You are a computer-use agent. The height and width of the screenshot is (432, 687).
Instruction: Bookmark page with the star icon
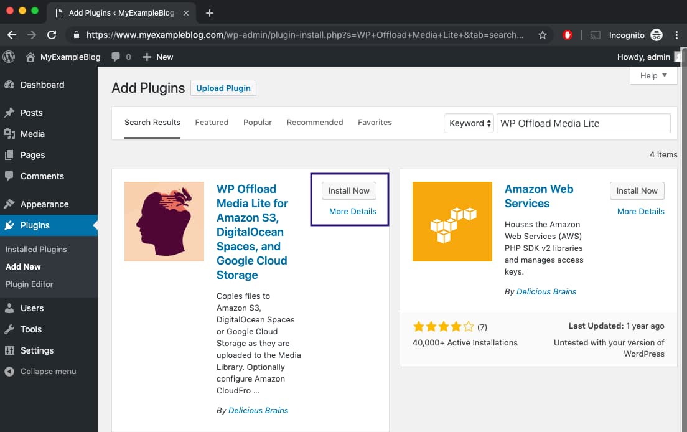[543, 35]
